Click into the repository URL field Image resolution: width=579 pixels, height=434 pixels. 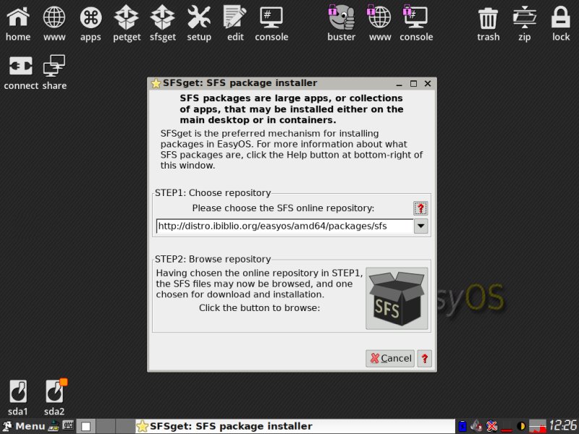(x=284, y=226)
